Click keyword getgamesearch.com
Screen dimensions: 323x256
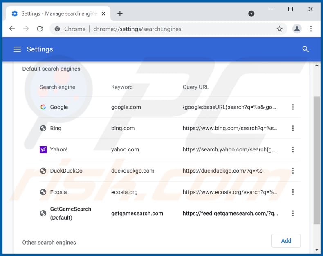coord(137,214)
